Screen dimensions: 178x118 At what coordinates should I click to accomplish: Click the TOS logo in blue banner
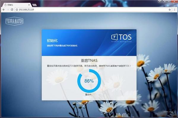coord(121,38)
